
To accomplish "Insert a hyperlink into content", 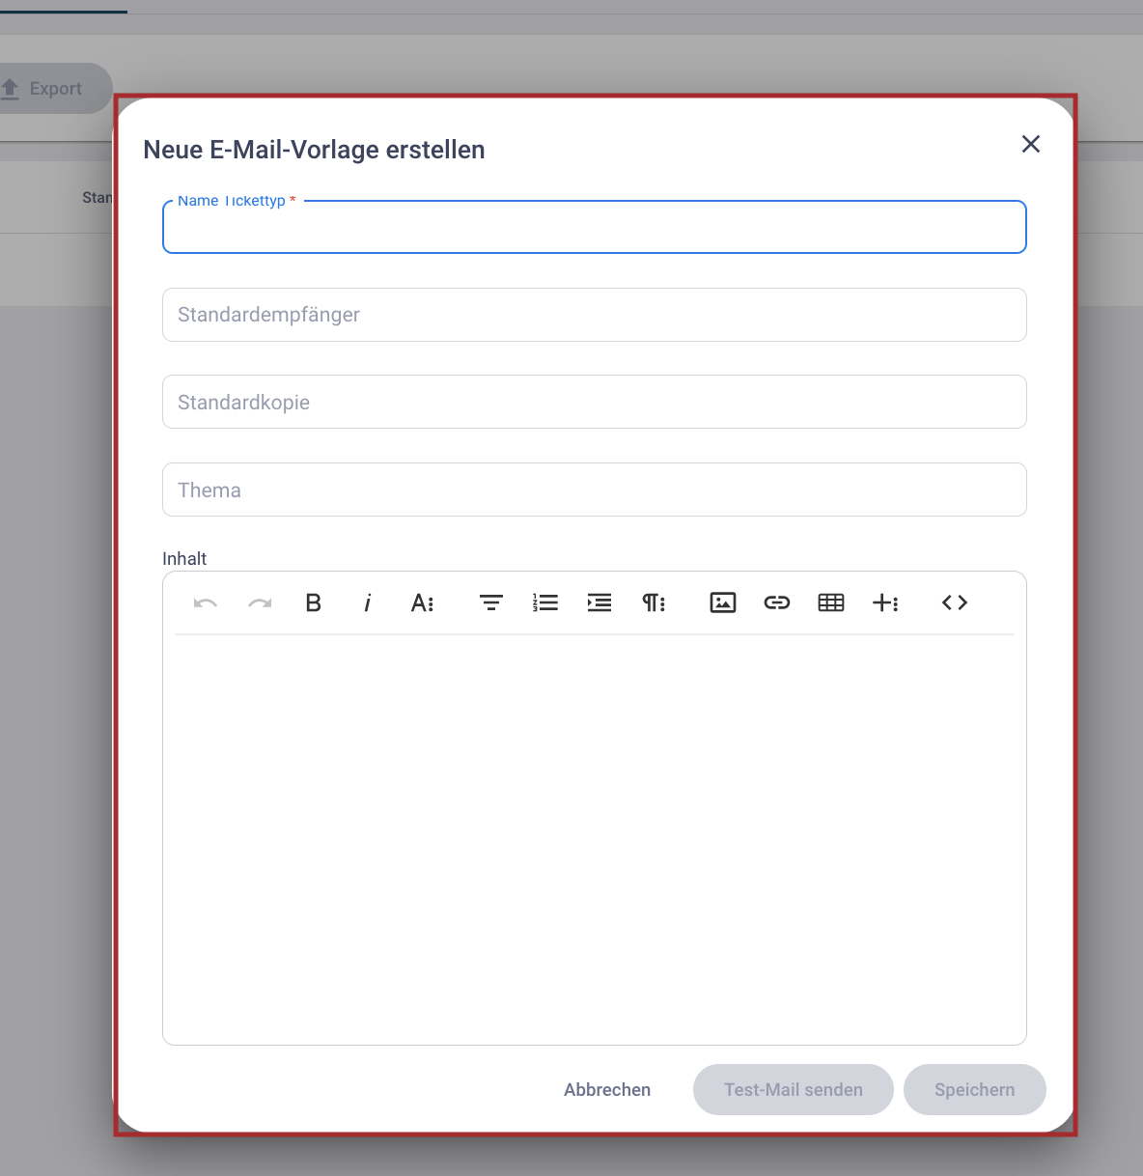I will 777,602.
